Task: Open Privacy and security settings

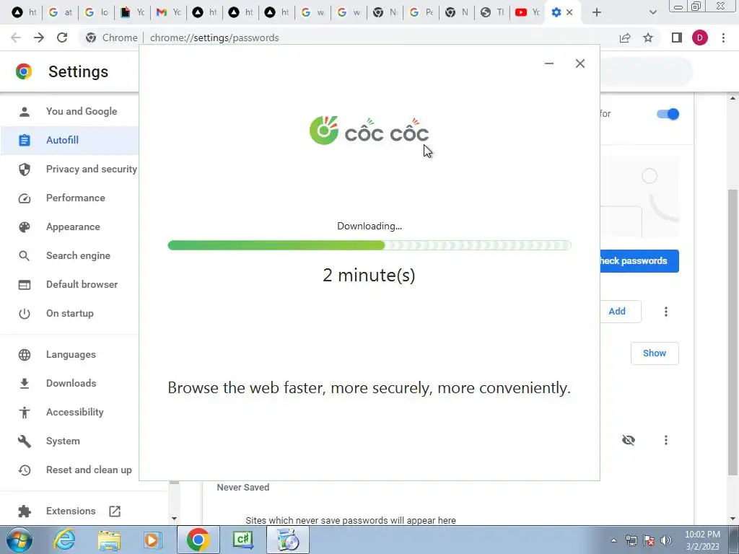Action: click(x=92, y=169)
